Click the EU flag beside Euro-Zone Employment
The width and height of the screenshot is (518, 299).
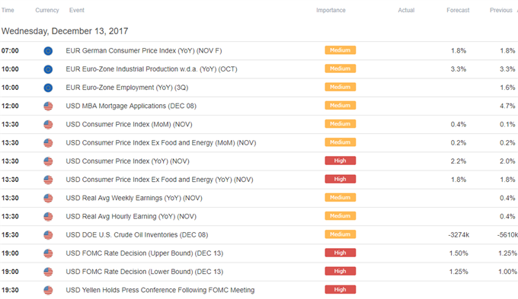pos(48,87)
